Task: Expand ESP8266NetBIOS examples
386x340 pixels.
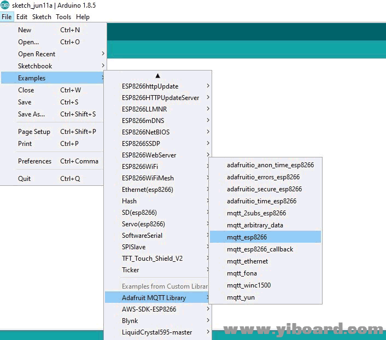Action: pos(158,132)
